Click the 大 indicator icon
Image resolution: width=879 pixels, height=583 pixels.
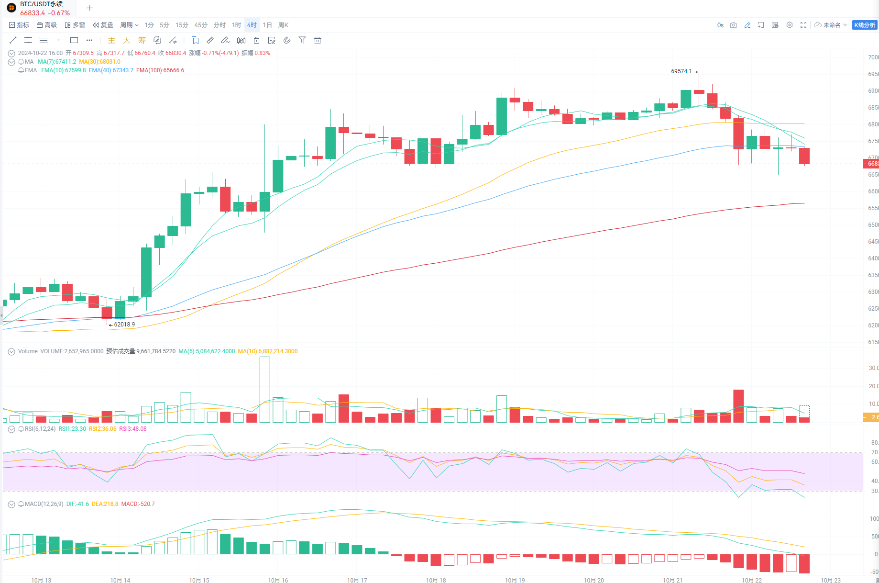point(127,40)
